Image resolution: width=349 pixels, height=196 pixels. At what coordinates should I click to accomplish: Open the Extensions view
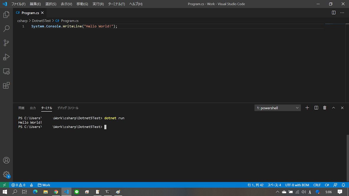pyautogui.click(x=6, y=85)
